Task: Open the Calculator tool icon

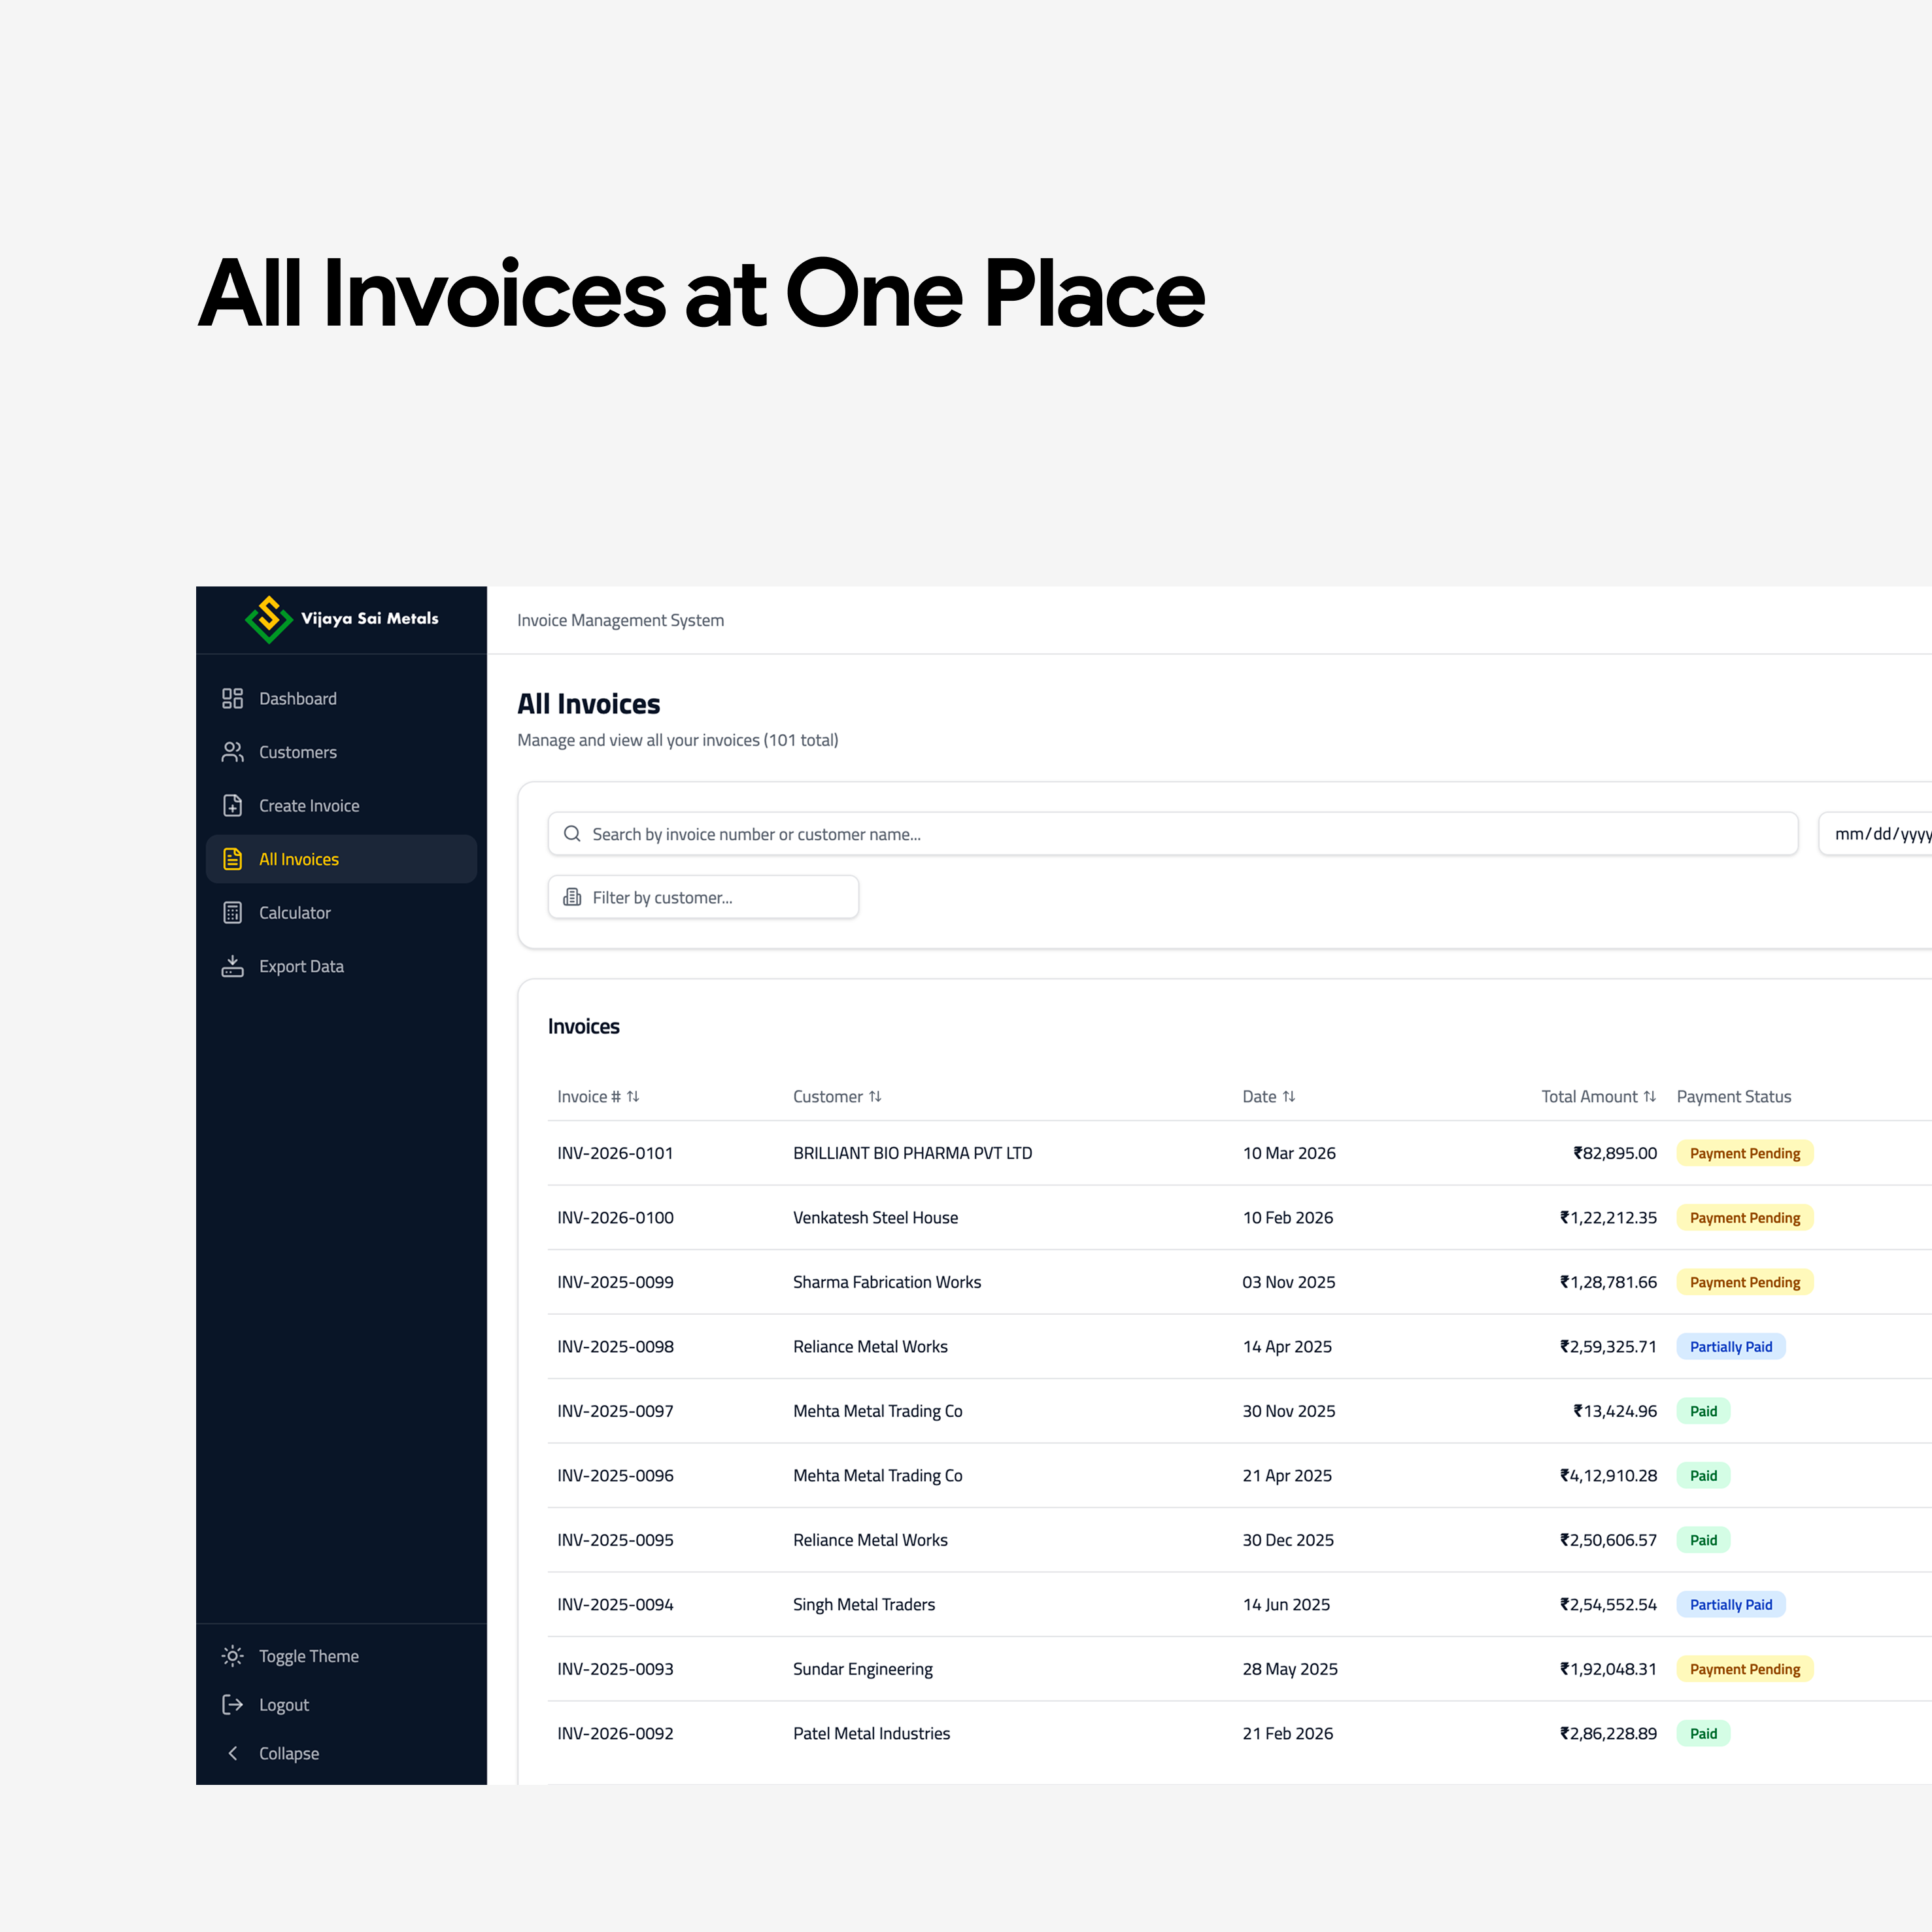Action: pos(233,912)
